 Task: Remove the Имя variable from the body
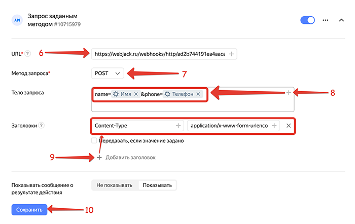pos(136,94)
